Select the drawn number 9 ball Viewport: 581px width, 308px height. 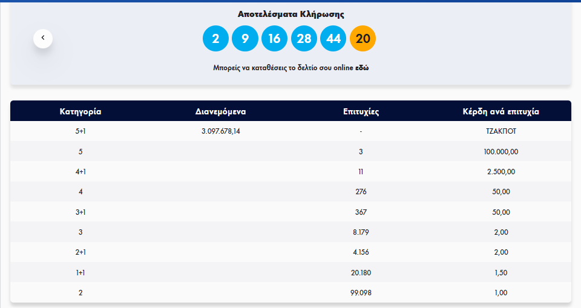tap(245, 39)
